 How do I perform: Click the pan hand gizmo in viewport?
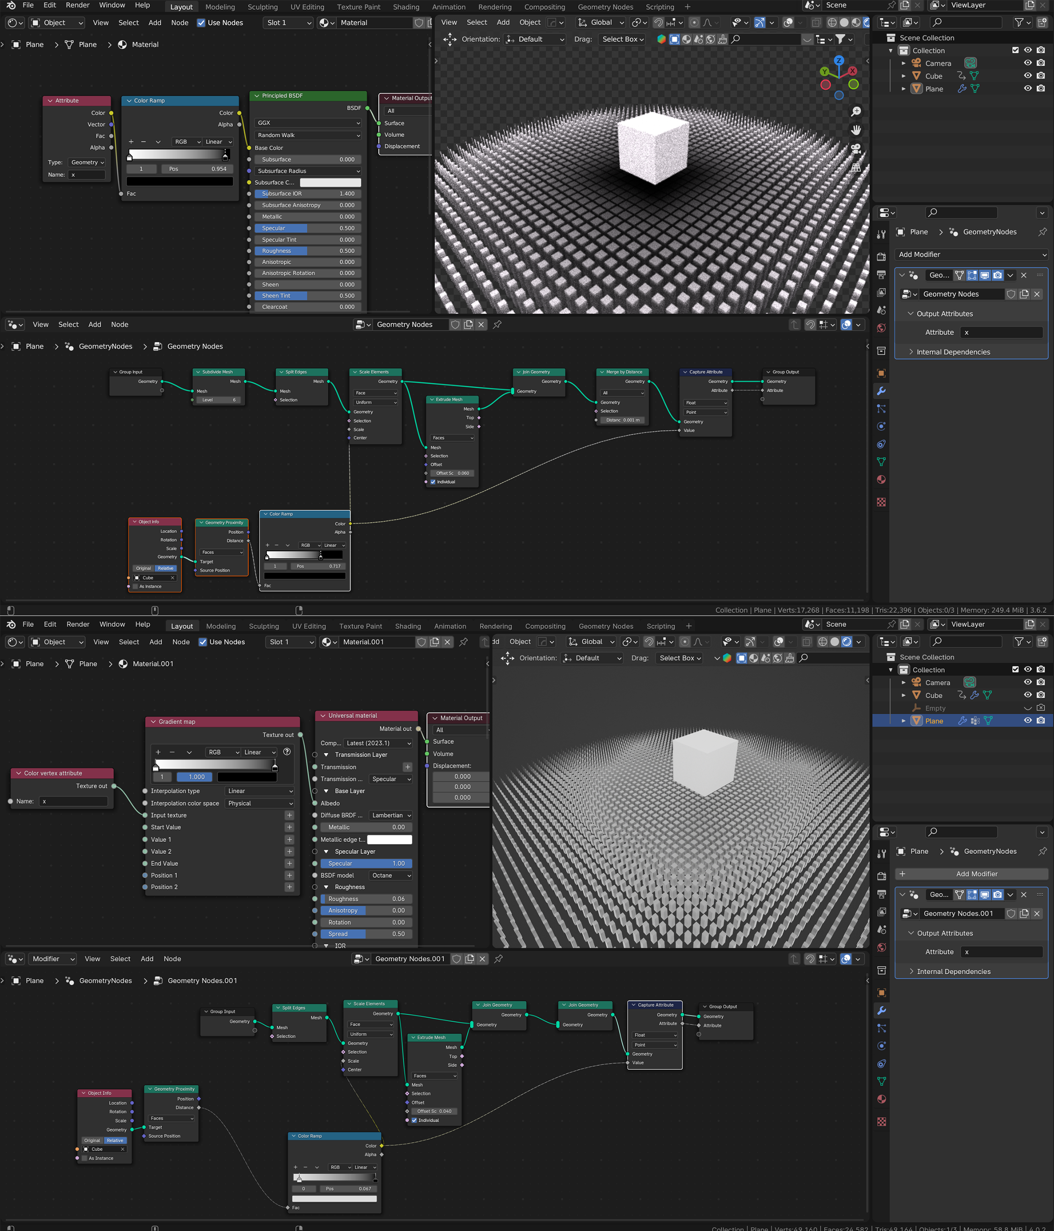856,130
